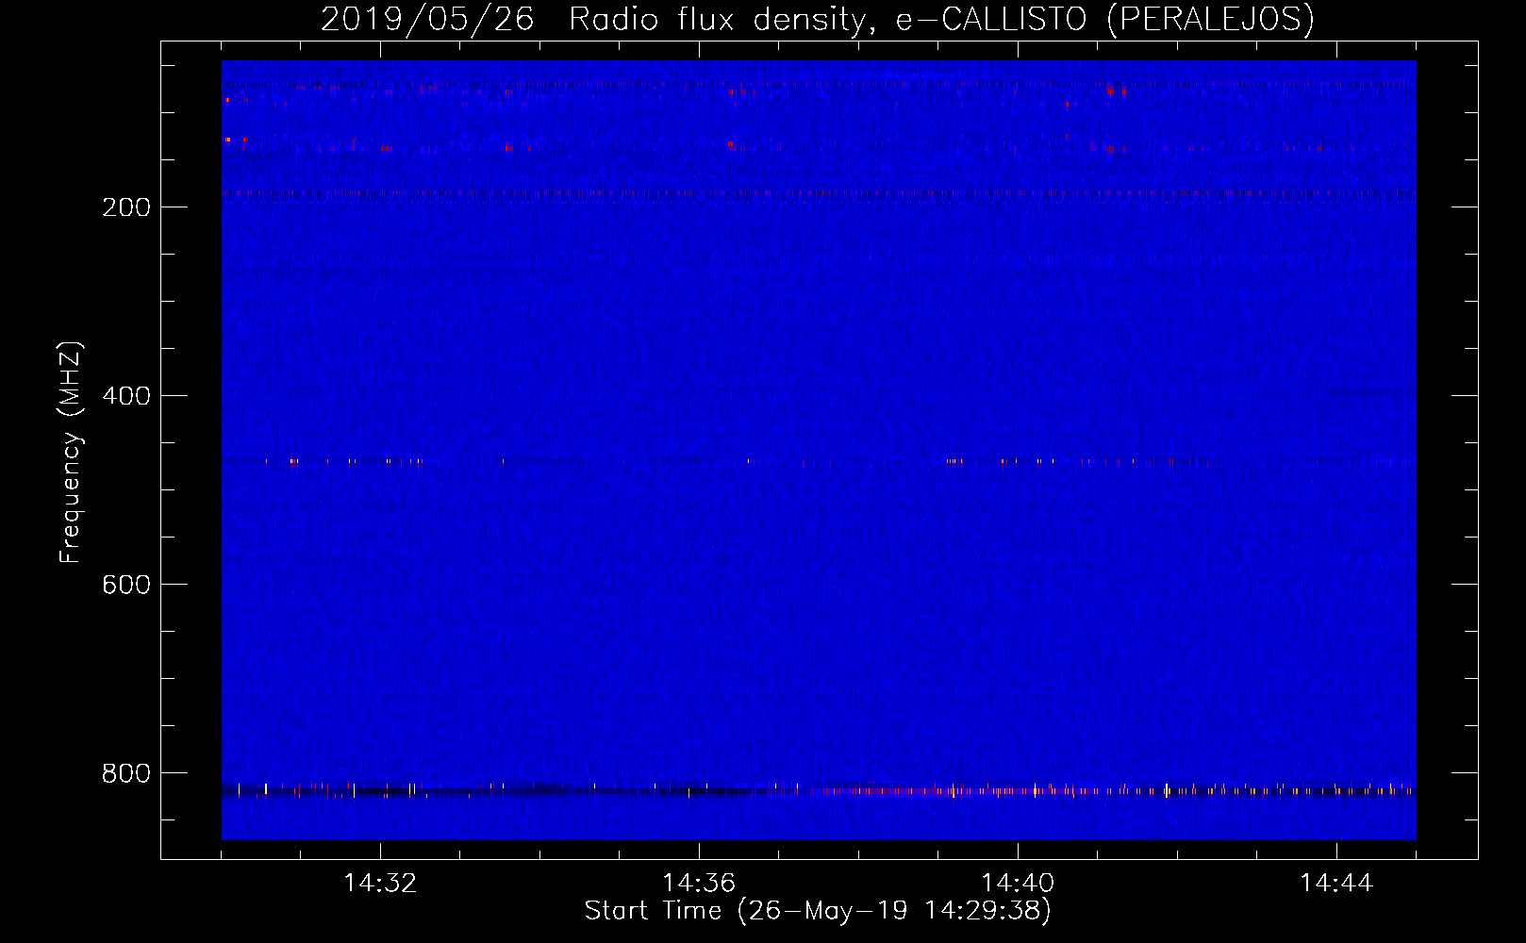1526x943 pixels.
Task: Click the 14:32 time tick label
Action: (380, 883)
